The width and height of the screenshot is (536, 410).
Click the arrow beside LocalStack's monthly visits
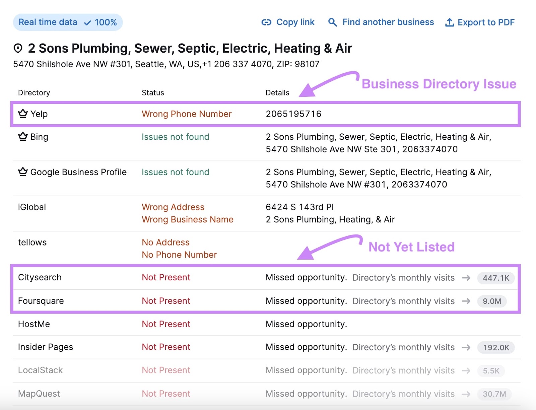(466, 371)
